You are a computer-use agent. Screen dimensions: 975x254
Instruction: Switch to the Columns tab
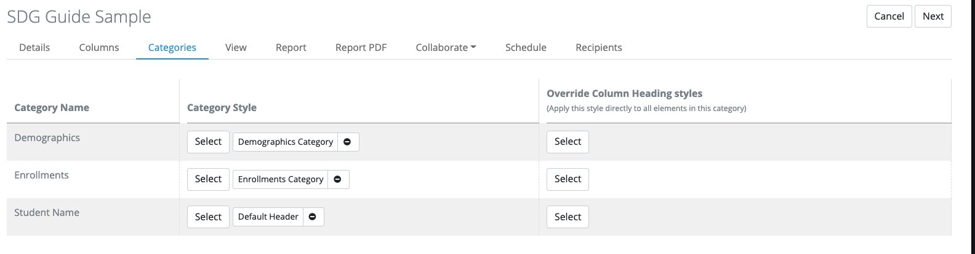click(x=99, y=47)
